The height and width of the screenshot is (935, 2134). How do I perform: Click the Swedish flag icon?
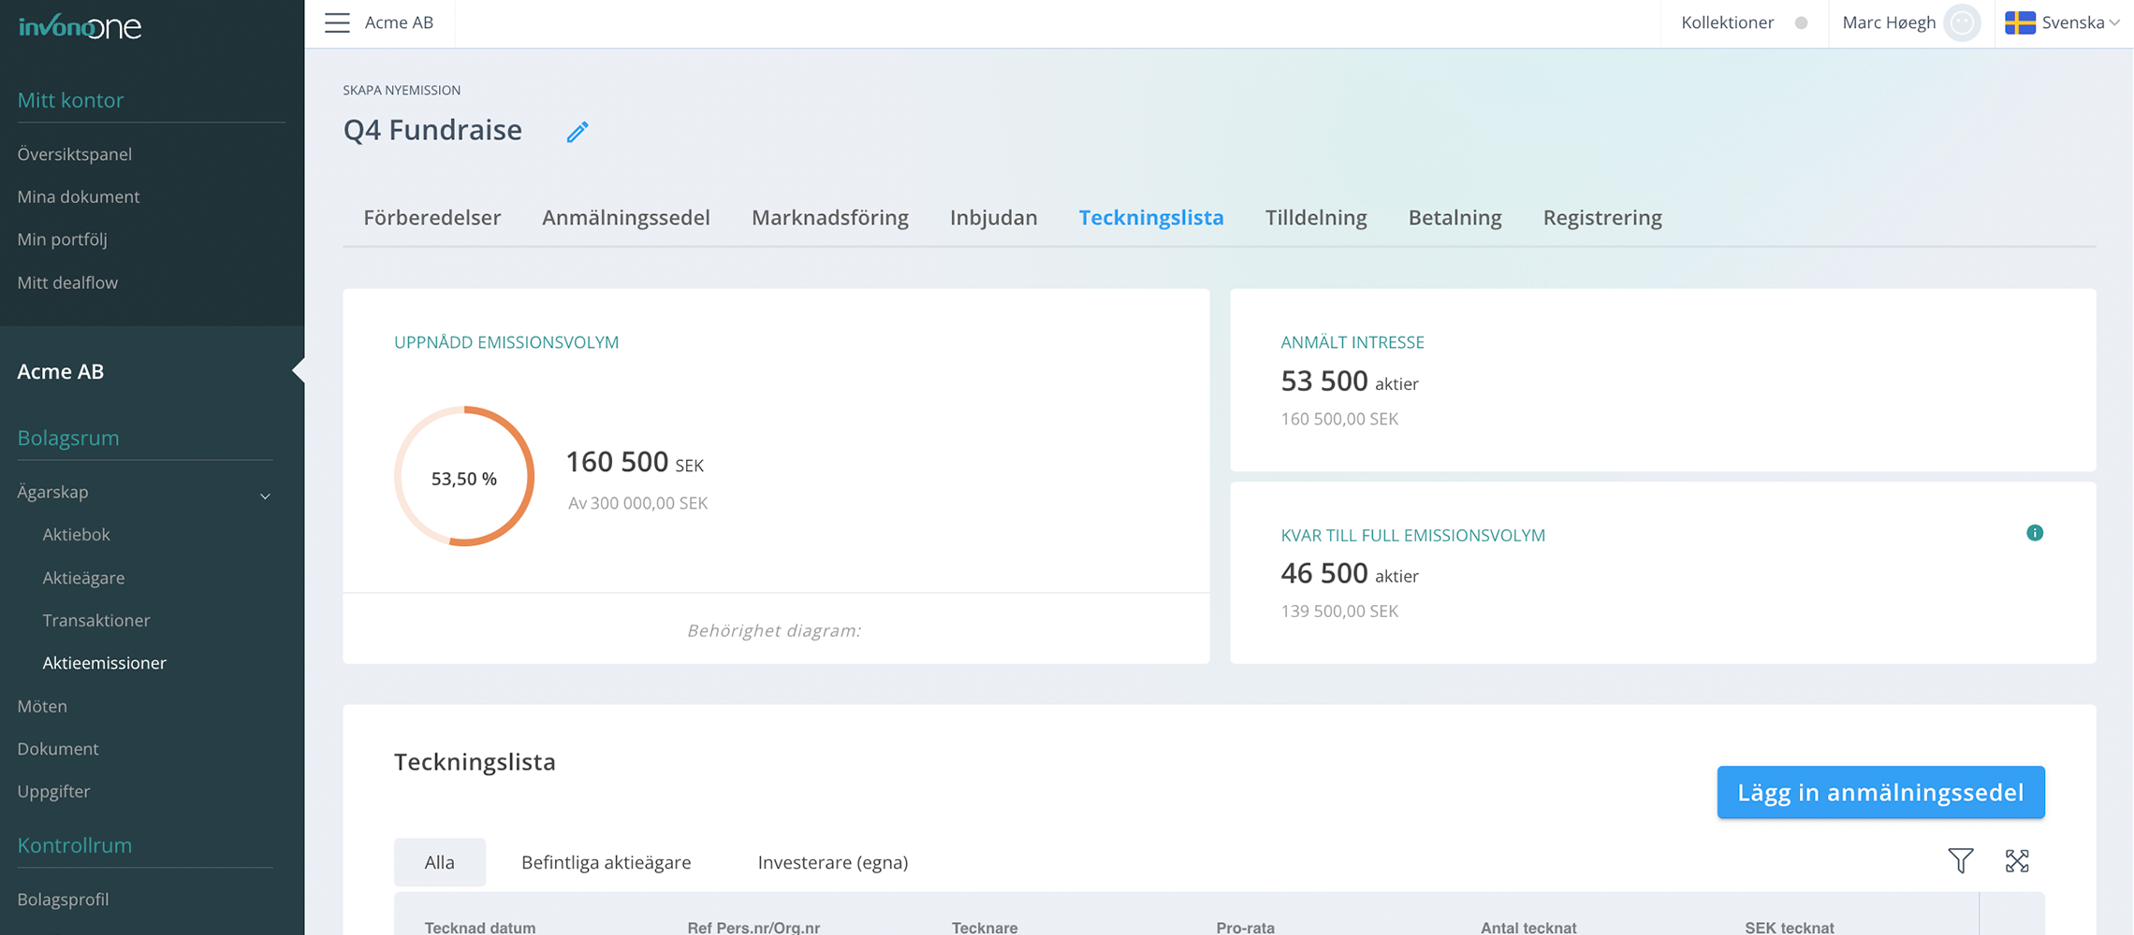point(2020,22)
